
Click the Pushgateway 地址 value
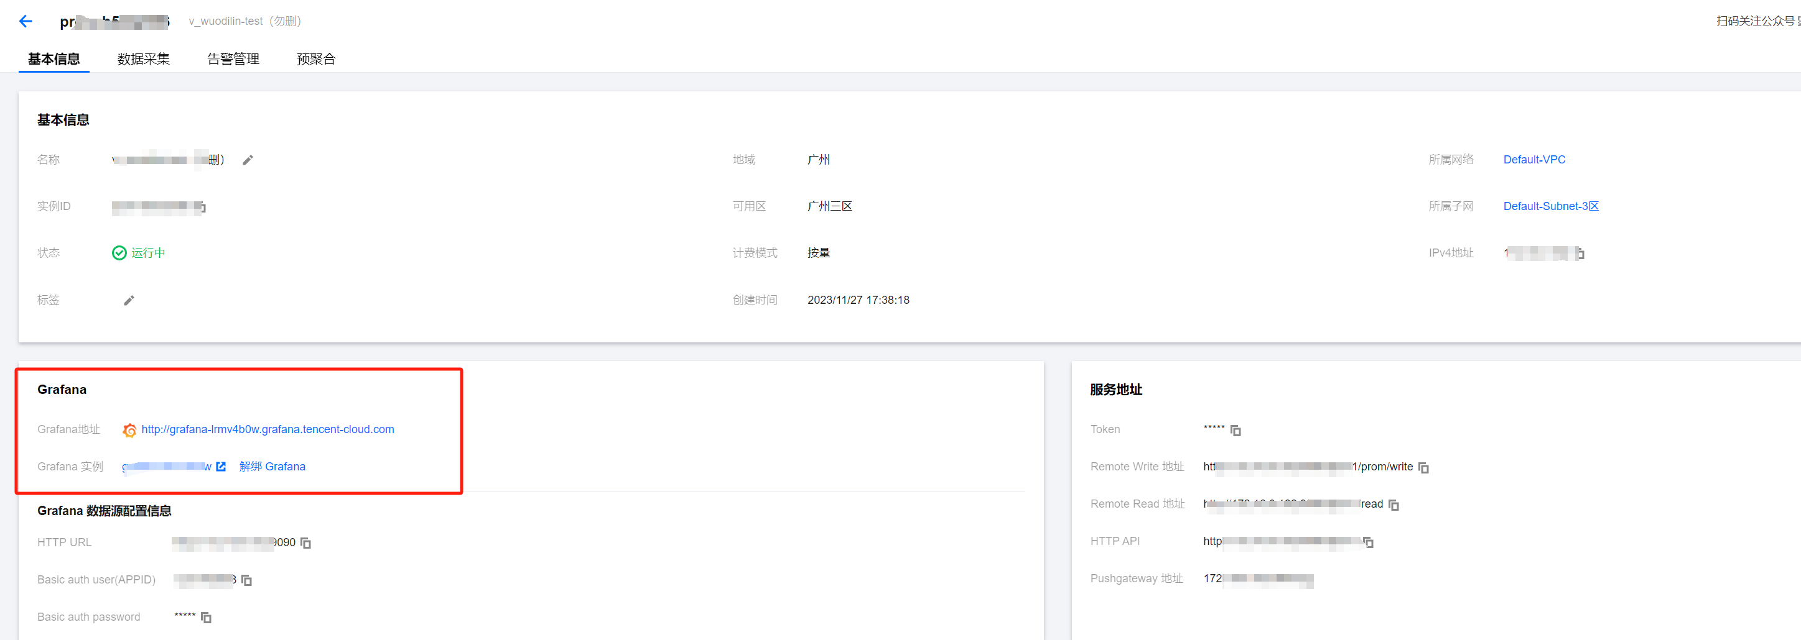1258,578
